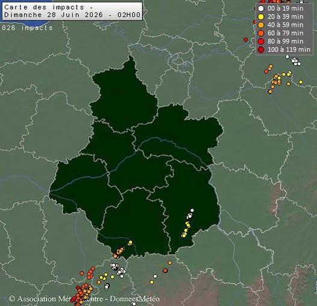Click the Association Météo Centre copyright text
317x306 pixels.
point(84,299)
